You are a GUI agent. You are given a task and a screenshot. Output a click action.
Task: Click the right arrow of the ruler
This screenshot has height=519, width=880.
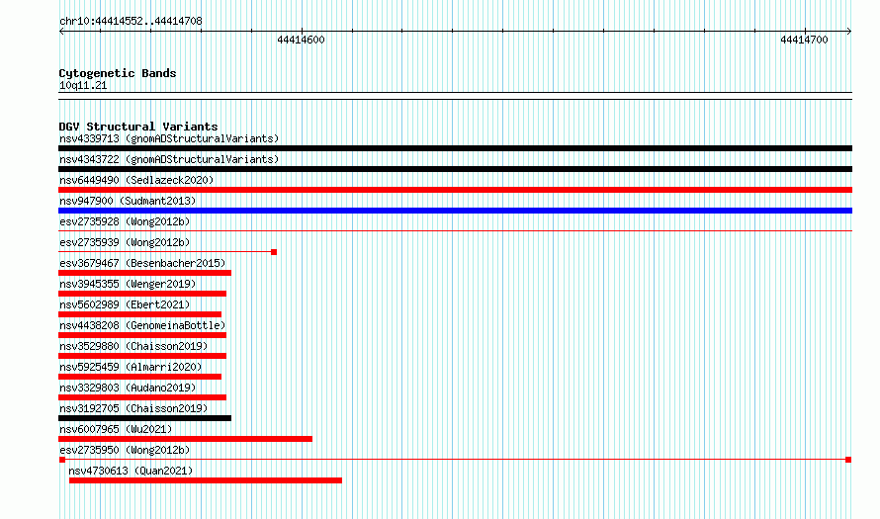[848, 32]
